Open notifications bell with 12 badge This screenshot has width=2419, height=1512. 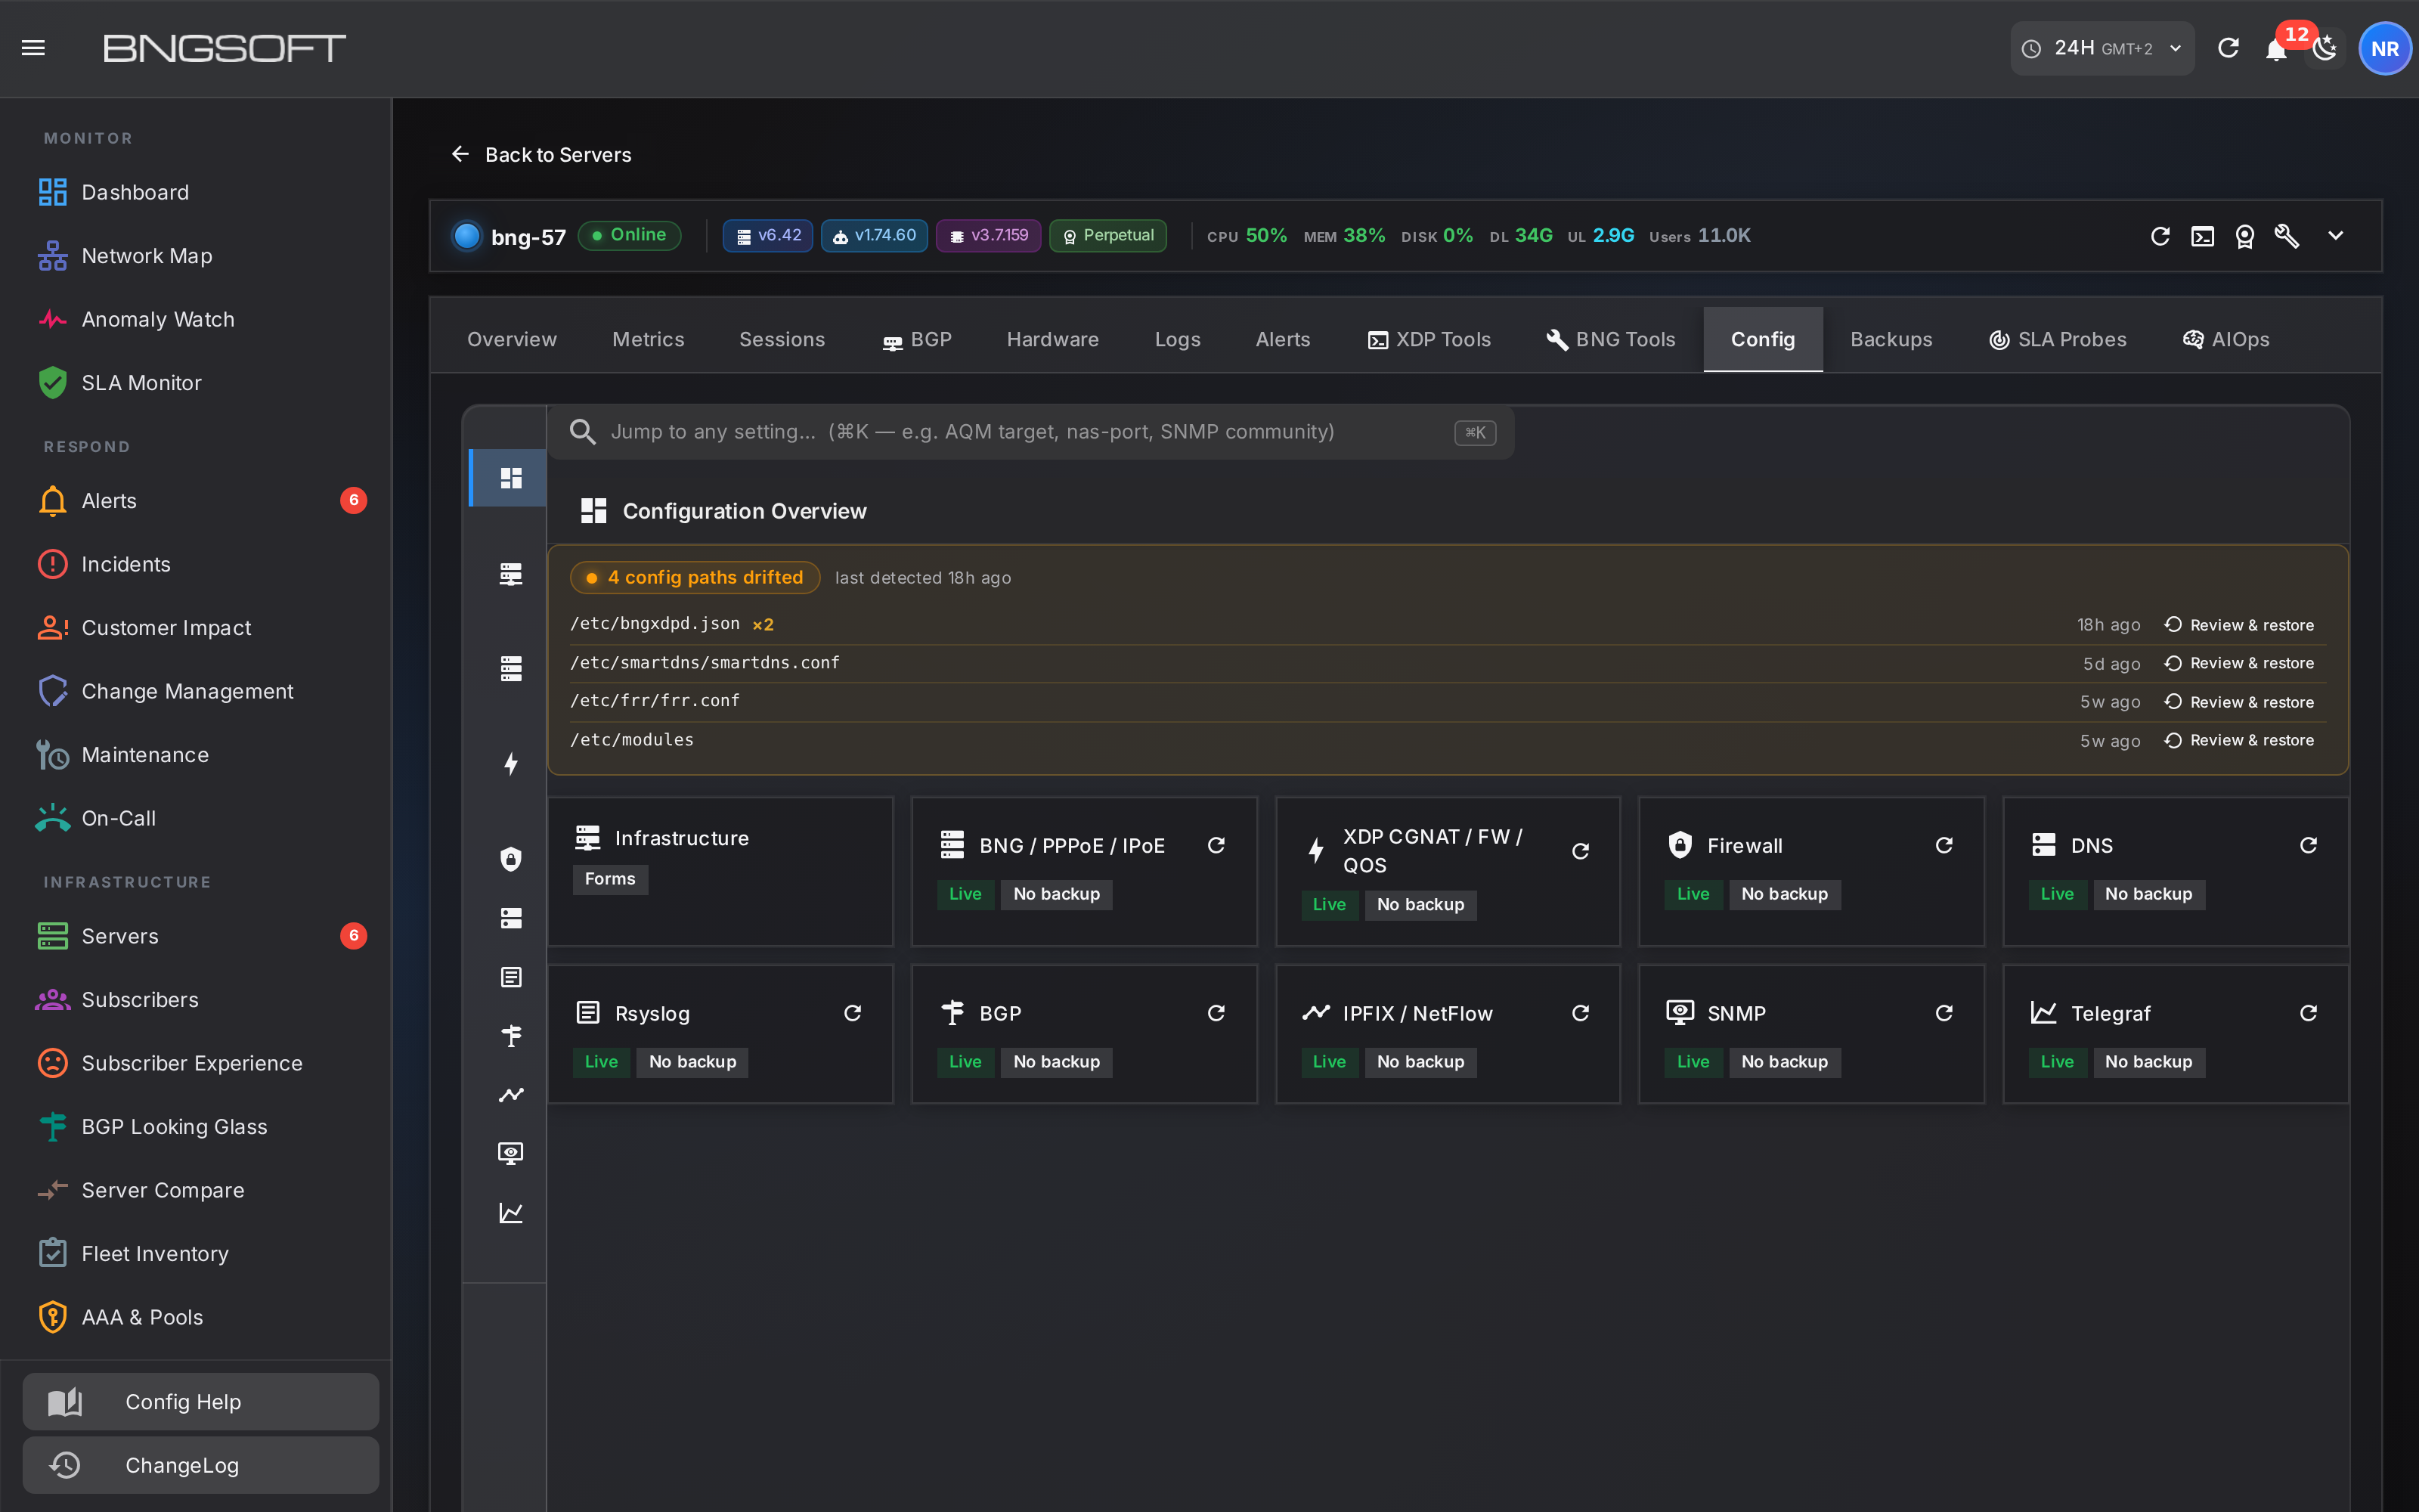pyautogui.click(x=2276, y=48)
